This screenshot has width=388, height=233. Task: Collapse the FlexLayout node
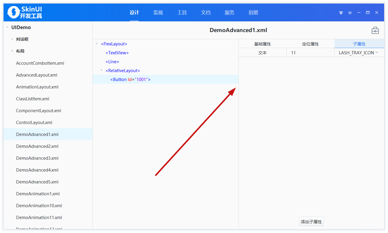tap(97, 44)
